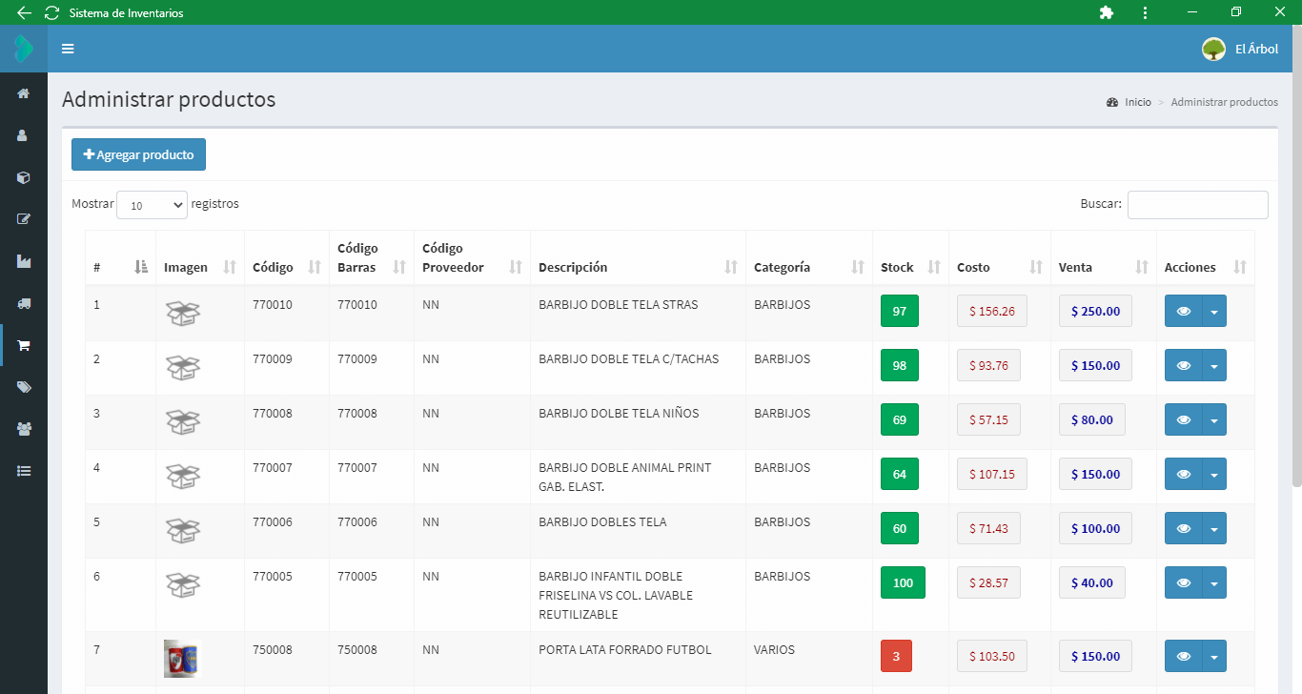Image resolution: width=1302 pixels, height=694 pixels.
Task: View PORTA LATA FORRADO FUTBOL eye button
Action: [x=1183, y=656]
